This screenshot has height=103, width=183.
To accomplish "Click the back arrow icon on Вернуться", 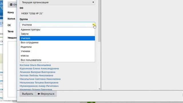I will coord(39,94).
